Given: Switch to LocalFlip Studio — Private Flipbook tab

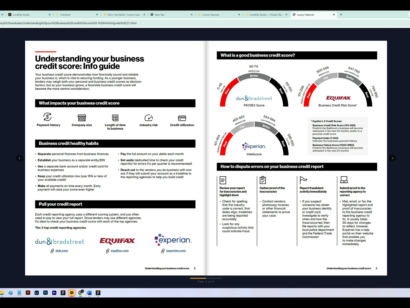Looking at the screenshot, I should click(266, 15).
